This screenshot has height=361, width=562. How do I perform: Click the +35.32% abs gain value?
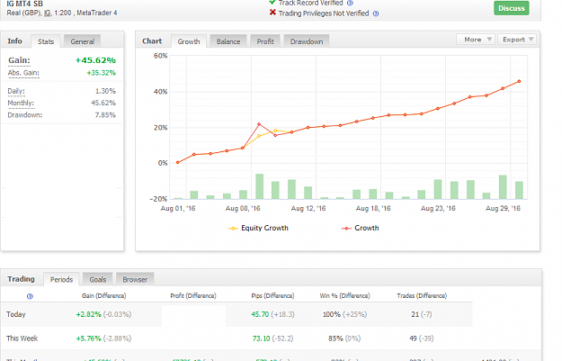pos(102,73)
